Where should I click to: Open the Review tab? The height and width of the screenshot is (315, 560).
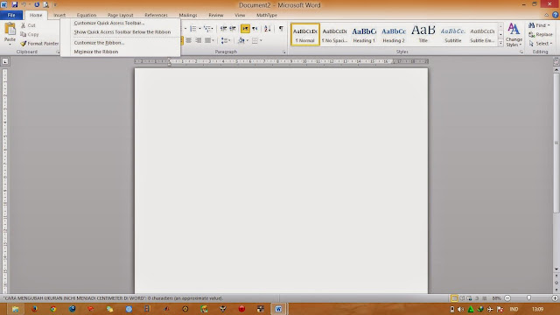point(216,15)
